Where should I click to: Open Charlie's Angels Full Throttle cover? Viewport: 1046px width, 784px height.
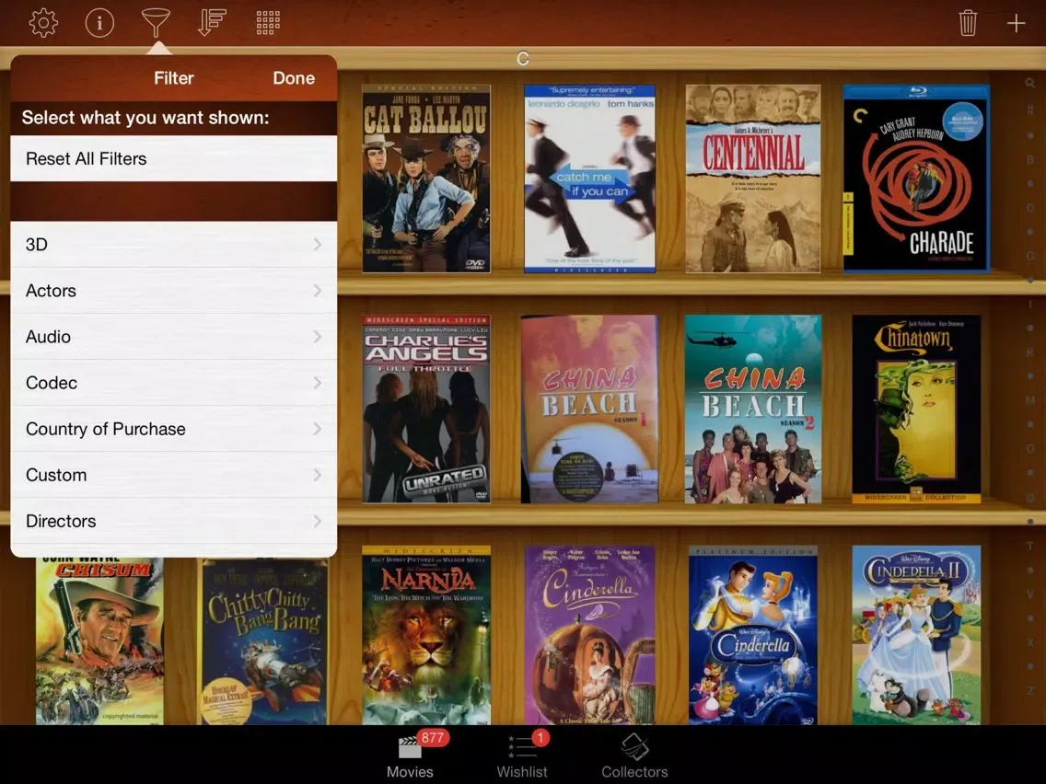[426, 409]
